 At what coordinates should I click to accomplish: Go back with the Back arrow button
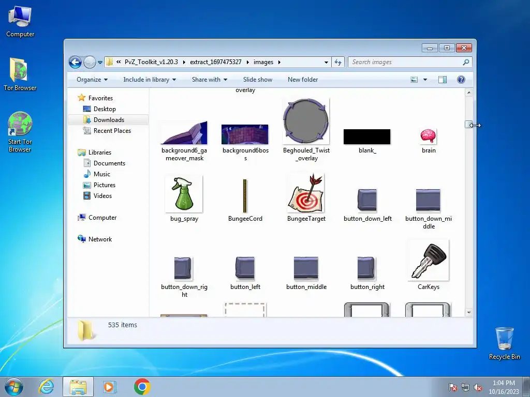tap(75, 62)
